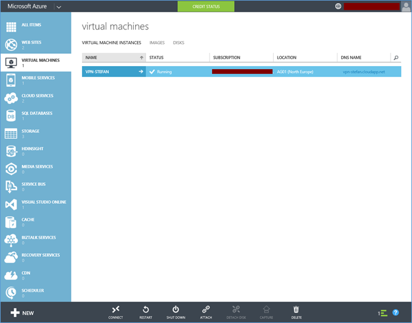Open the user account avatar

pyautogui.click(x=406, y=6)
